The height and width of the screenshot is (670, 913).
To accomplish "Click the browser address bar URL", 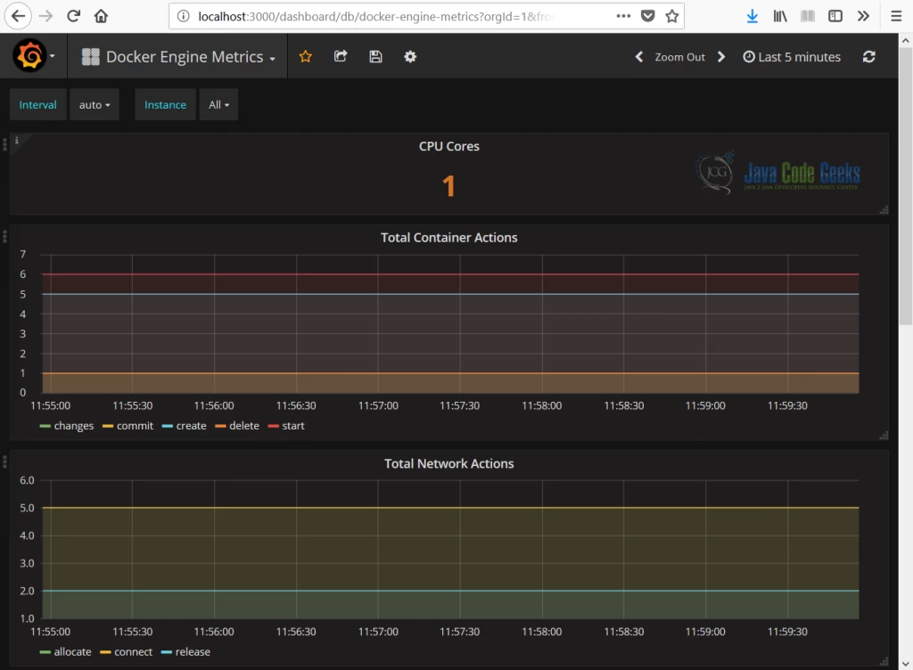I will (x=375, y=16).
